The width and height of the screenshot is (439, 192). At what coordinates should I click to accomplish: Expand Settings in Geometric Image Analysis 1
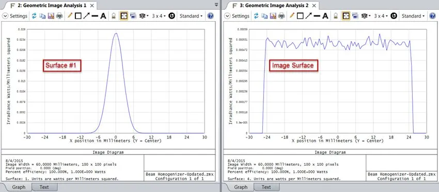14,16
